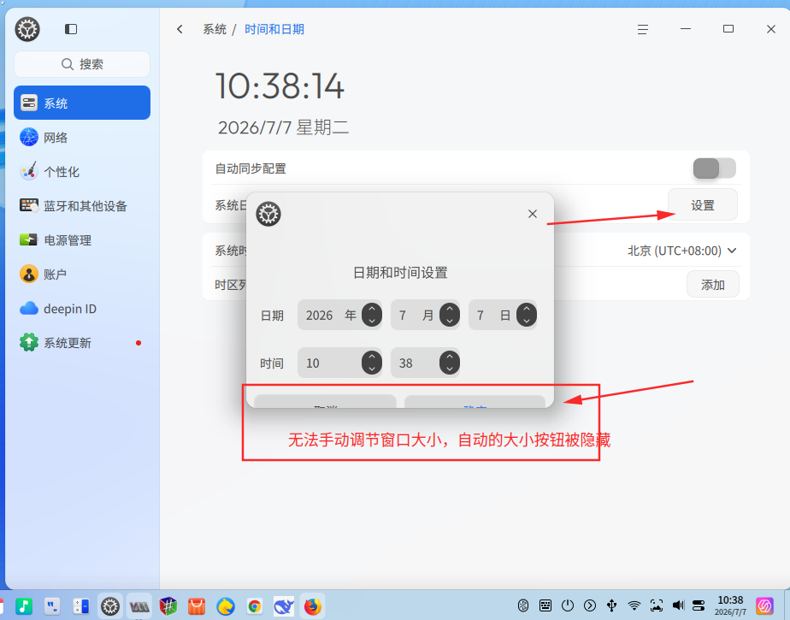790x620 pixels.
Task: Open the volume tray icon
Action: pos(678,605)
